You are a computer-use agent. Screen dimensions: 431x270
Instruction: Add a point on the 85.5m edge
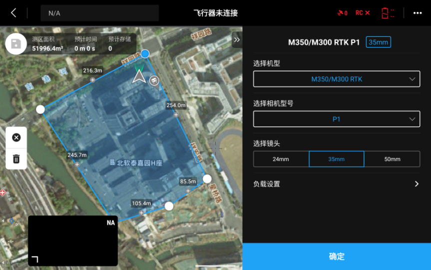click(x=188, y=190)
